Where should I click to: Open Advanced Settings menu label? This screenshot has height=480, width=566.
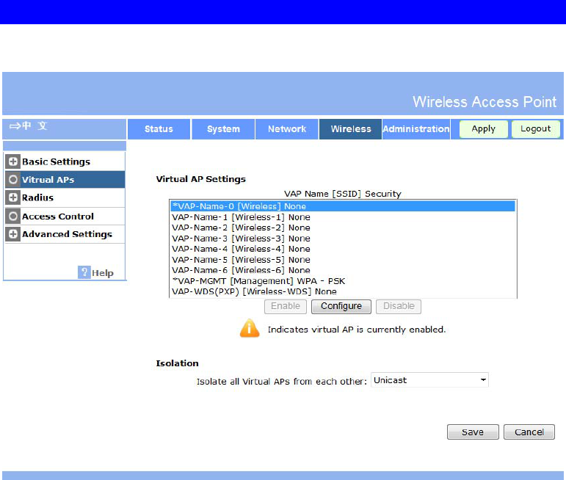point(67,234)
